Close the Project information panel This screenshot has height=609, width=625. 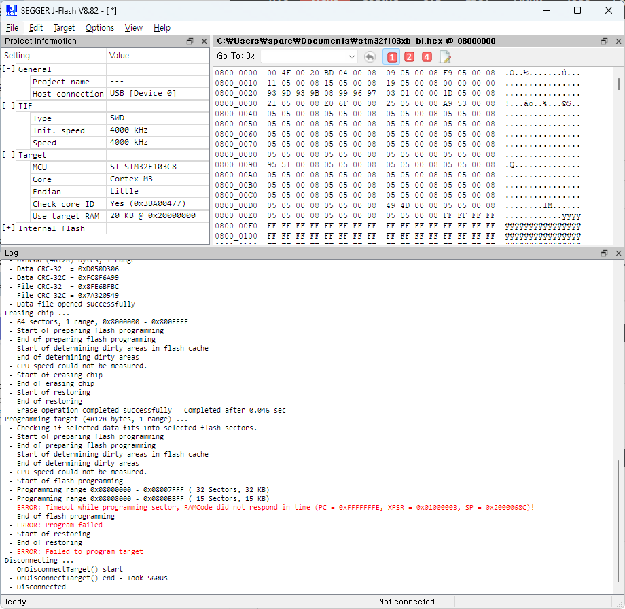click(204, 41)
